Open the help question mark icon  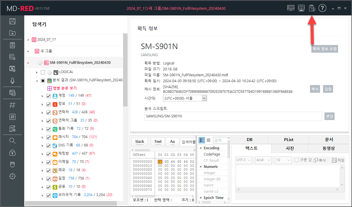(322, 8)
